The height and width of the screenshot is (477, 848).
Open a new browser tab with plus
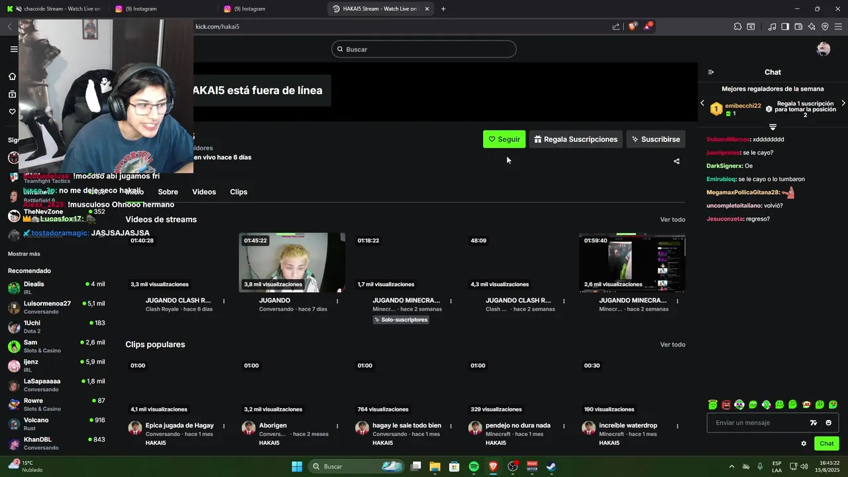pos(443,9)
